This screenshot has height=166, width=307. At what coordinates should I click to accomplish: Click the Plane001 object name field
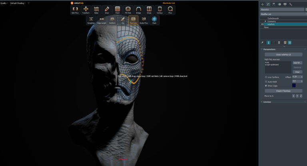282,10
